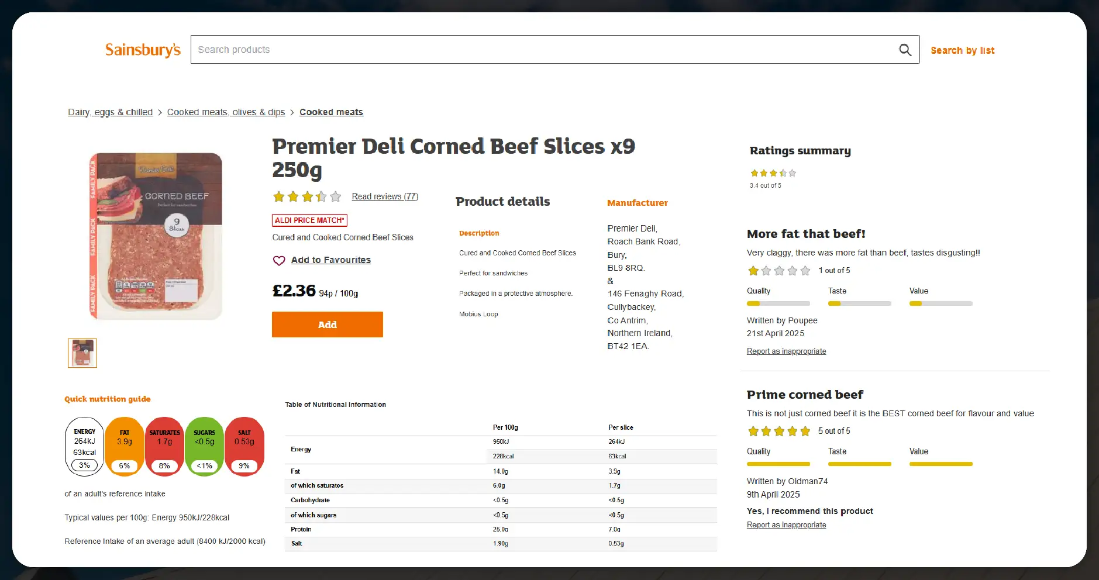Click the one-star rating on the negative review
Image resolution: width=1099 pixels, height=580 pixels.
coord(778,271)
